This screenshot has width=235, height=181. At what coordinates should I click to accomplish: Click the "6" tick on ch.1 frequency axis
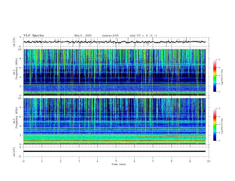click(x=20, y=68)
